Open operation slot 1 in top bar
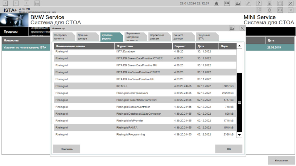296x166 pixels. pyautogui.click(x=5, y=3)
